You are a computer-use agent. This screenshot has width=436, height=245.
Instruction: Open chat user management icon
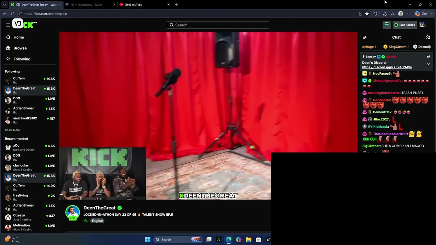[x=428, y=37]
